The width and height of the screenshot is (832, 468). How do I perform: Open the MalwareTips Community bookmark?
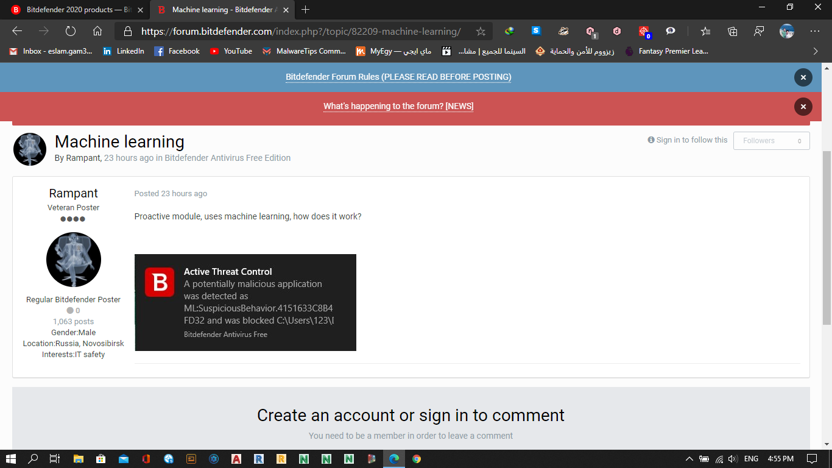[305, 51]
